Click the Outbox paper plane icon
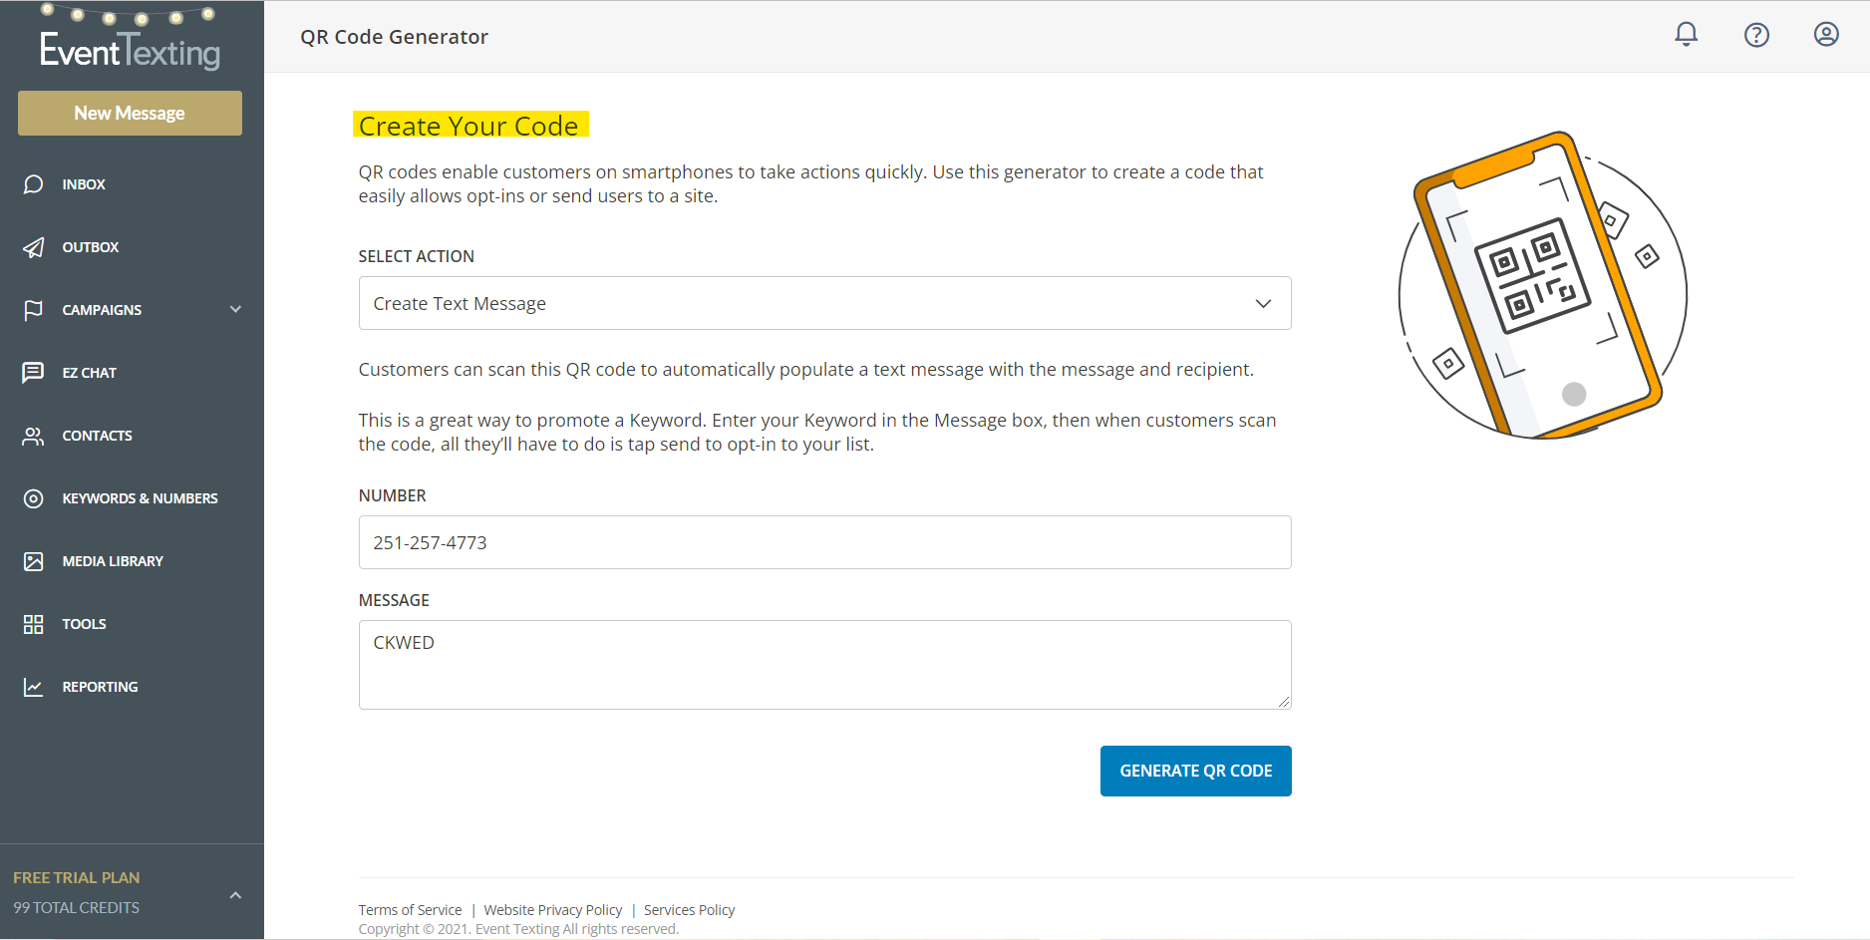 34,247
